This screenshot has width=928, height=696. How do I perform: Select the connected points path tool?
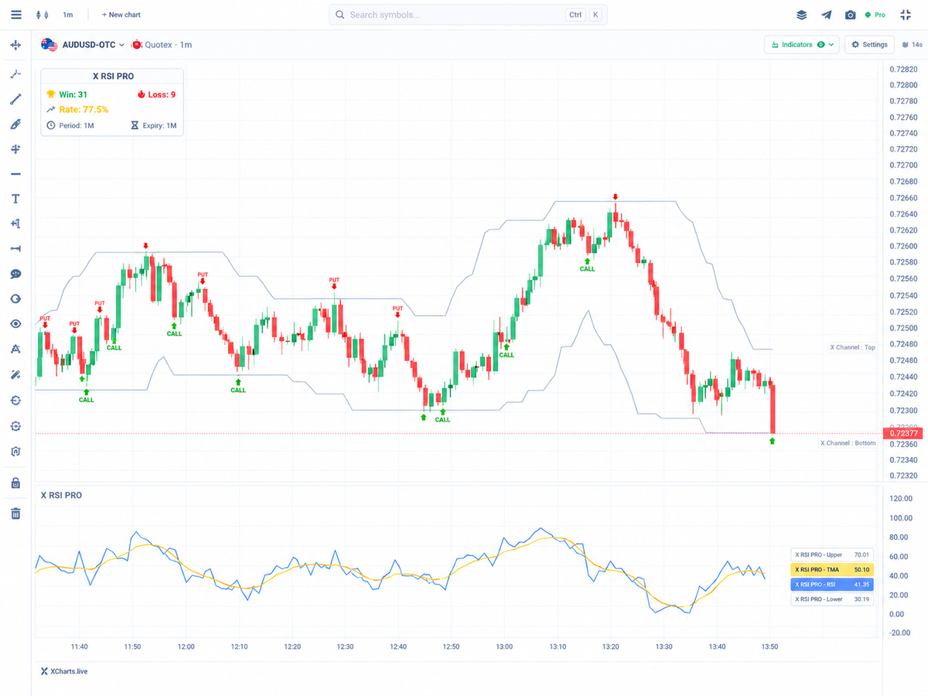15,74
